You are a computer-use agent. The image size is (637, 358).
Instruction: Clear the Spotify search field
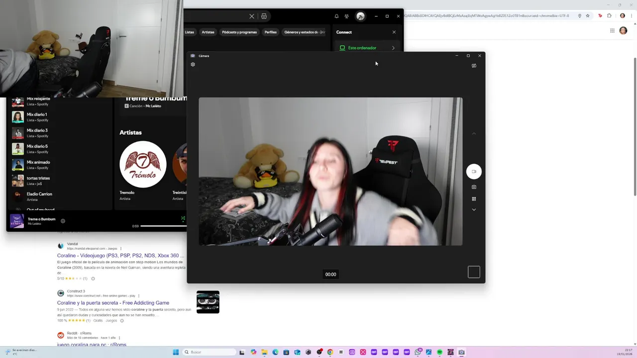point(252,16)
